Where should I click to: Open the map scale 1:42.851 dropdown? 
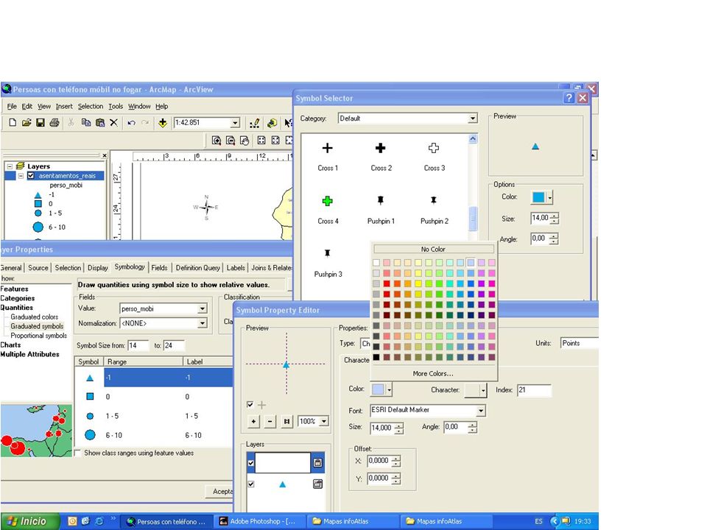[236, 123]
